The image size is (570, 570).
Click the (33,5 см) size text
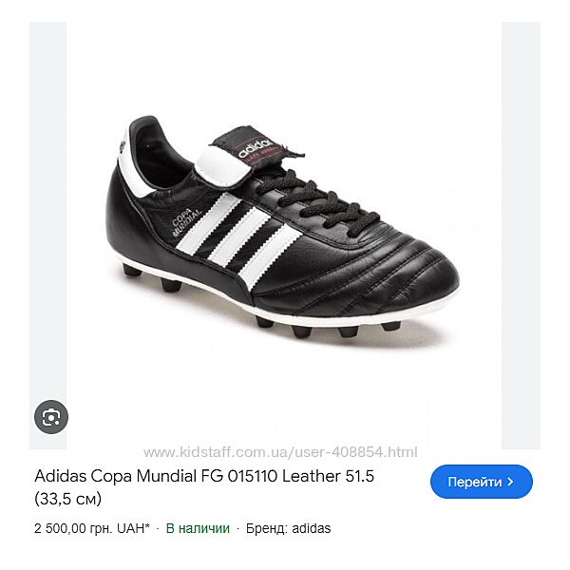[67, 499]
